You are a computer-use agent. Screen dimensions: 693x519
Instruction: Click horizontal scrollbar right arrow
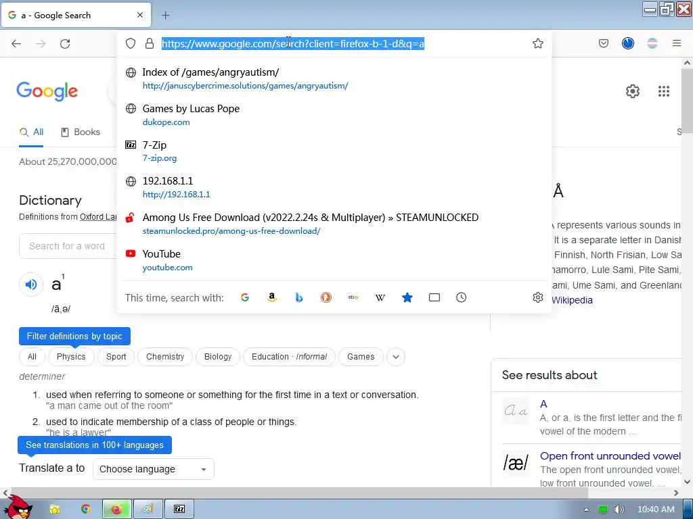click(x=676, y=493)
